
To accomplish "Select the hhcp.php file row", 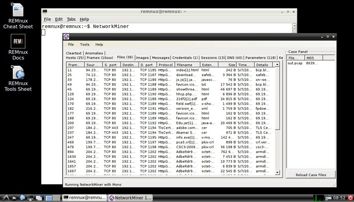I will pyautogui.click(x=170, y=94).
